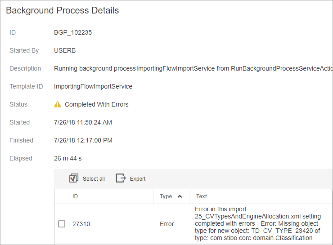Click the Error type cell
This screenshot has width=333, height=245.
click(x=166, y=224)
